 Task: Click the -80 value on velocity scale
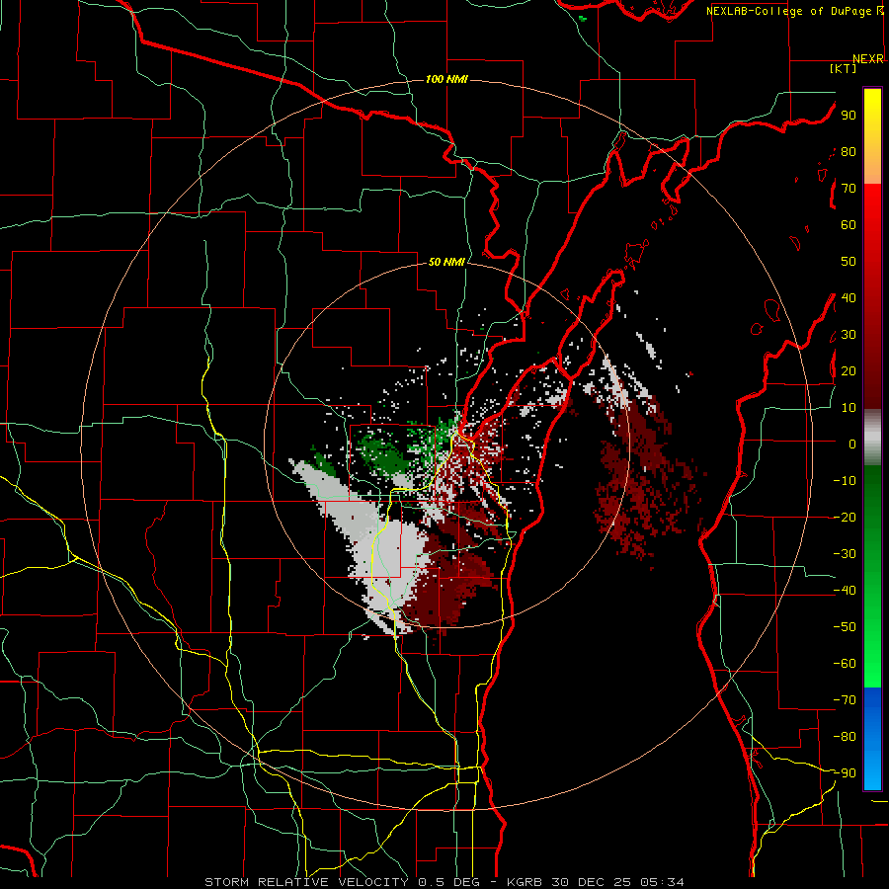845,737
